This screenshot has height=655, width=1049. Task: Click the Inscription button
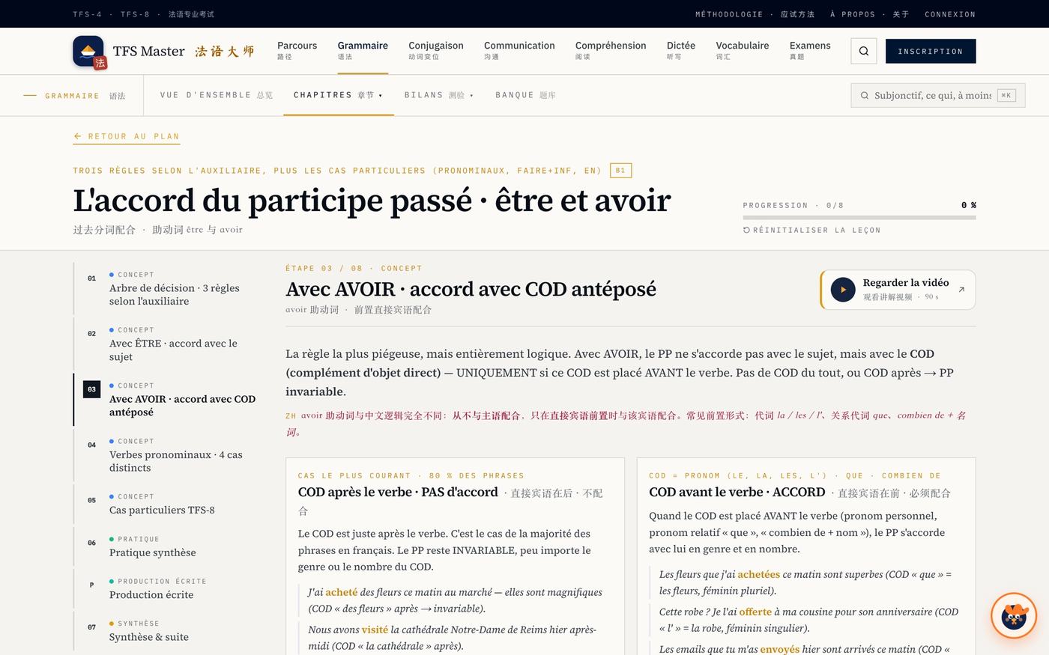931,51
